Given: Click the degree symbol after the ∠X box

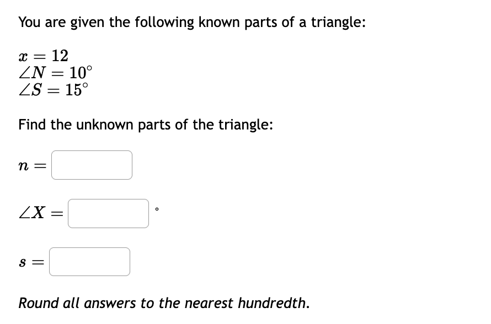Looking at the screenshot, I should pyautogui.click(x=156, y=209).
